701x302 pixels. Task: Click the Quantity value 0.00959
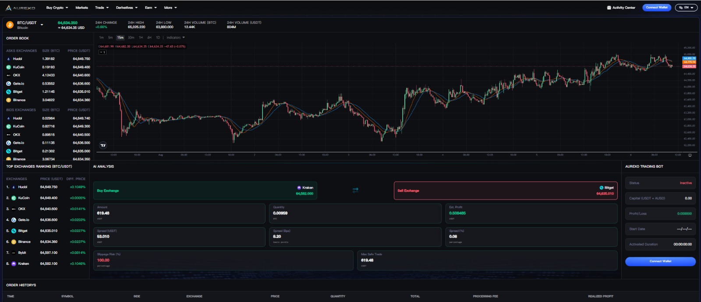click(x=280, y=213)
